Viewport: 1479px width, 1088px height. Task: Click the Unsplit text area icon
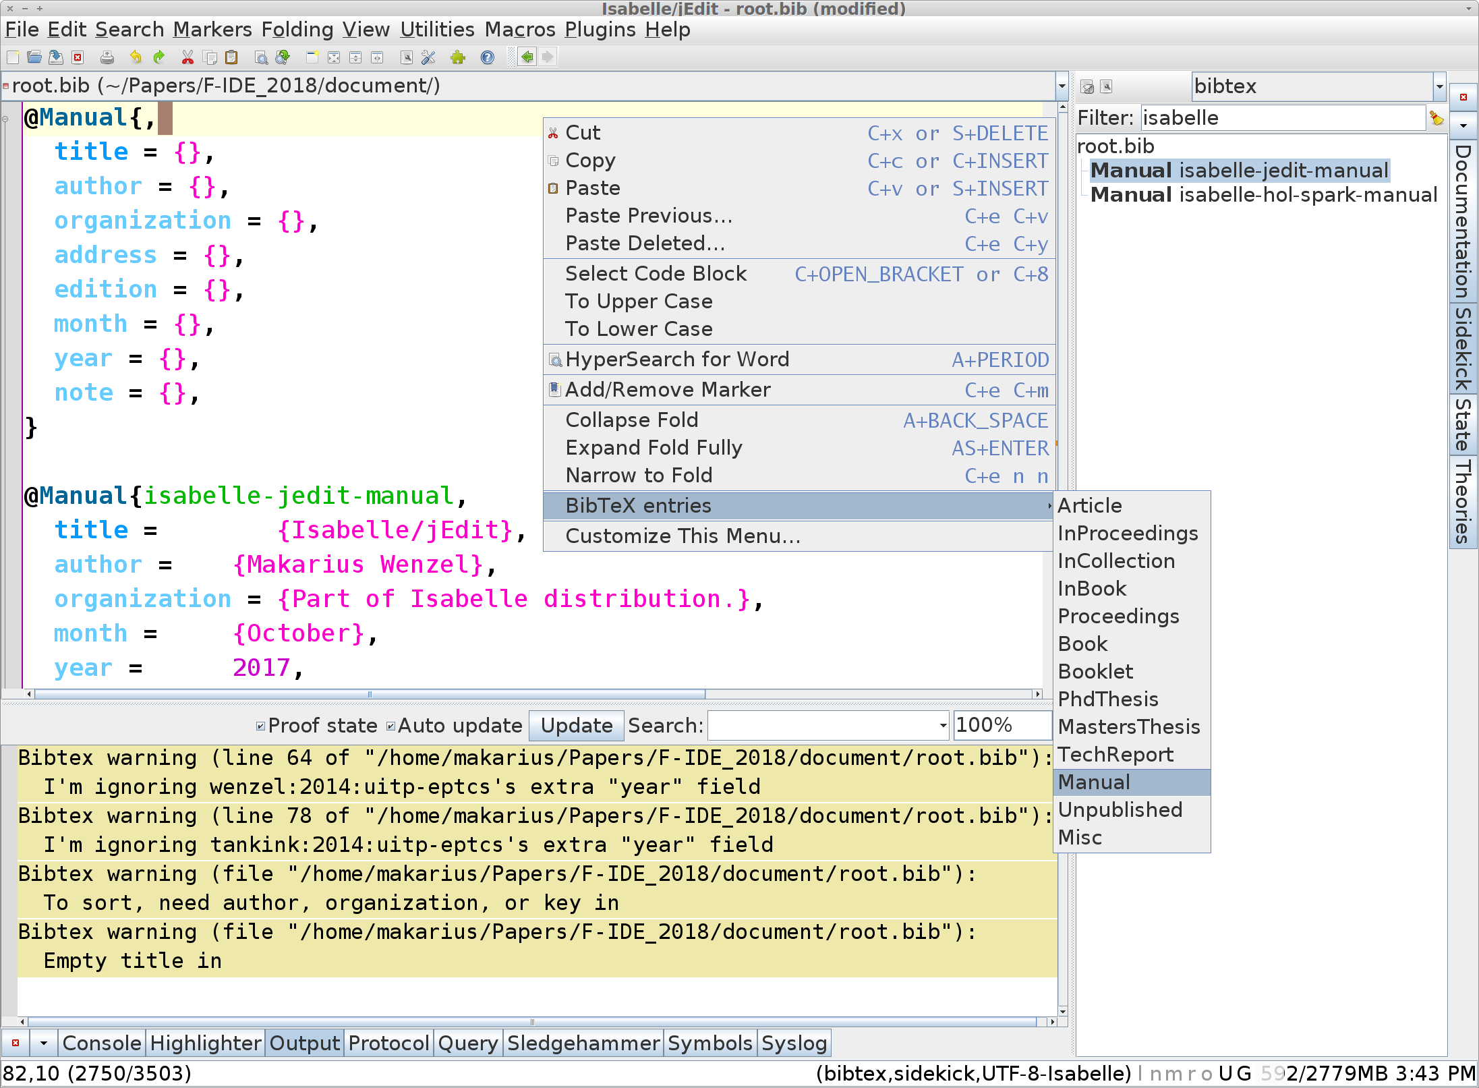tap(334, 57)
